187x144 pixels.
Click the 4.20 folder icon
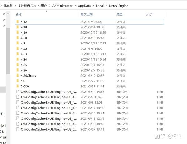[18, 38]
